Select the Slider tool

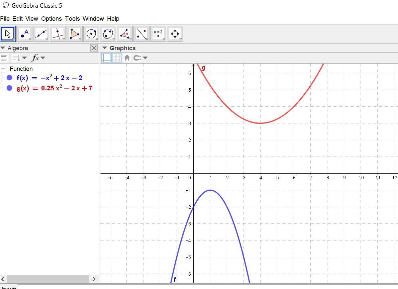click(158, 34)
